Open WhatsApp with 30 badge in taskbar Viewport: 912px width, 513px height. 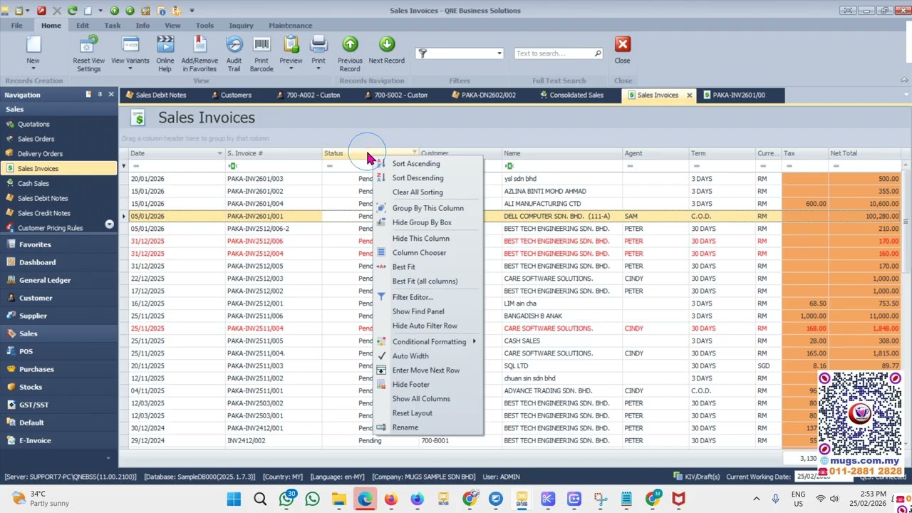(286, 499)
